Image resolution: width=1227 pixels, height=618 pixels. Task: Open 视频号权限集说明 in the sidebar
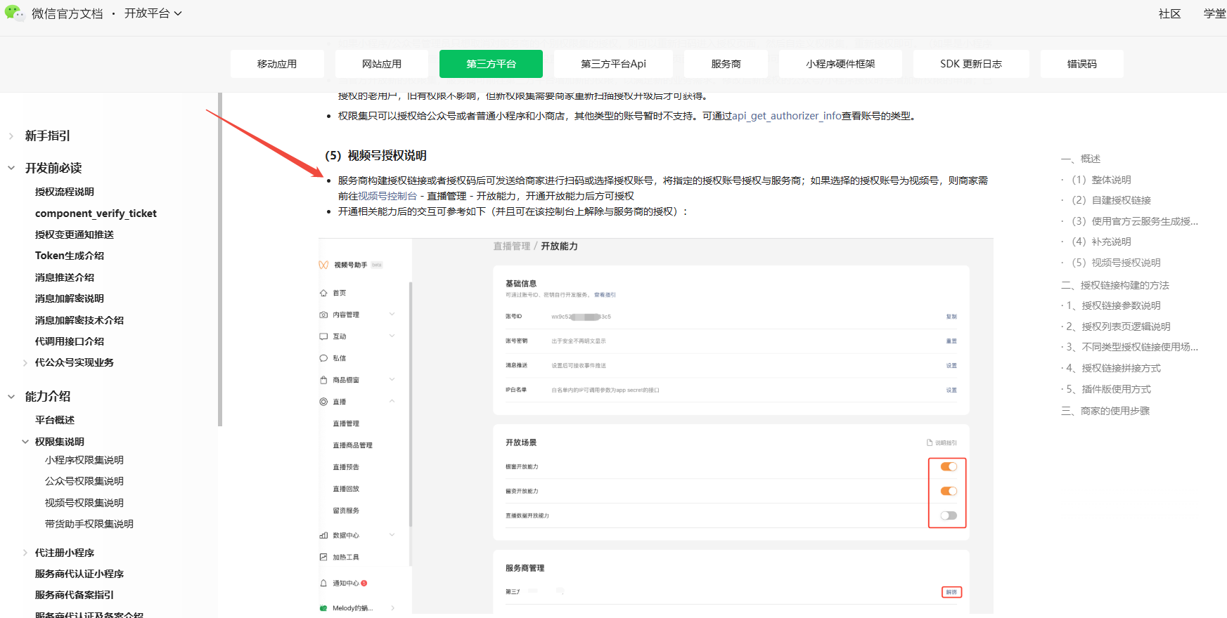coord(84,503)
